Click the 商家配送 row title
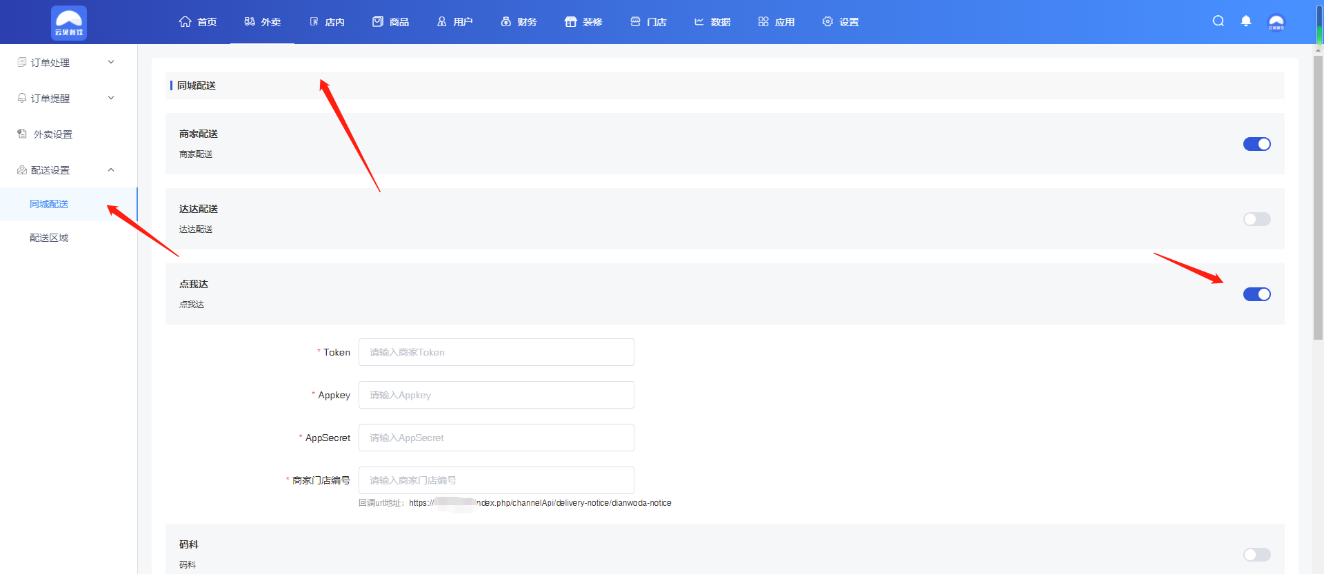 pyautogui.click(x=199, y=134)
